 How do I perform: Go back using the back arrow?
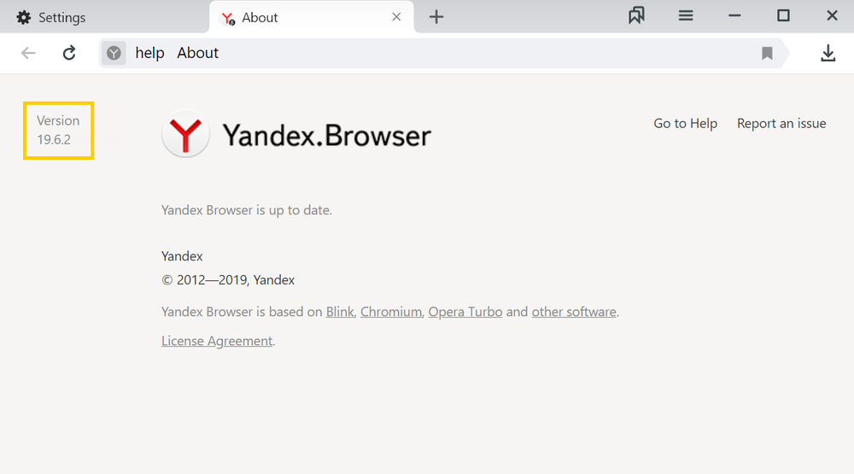28,53
